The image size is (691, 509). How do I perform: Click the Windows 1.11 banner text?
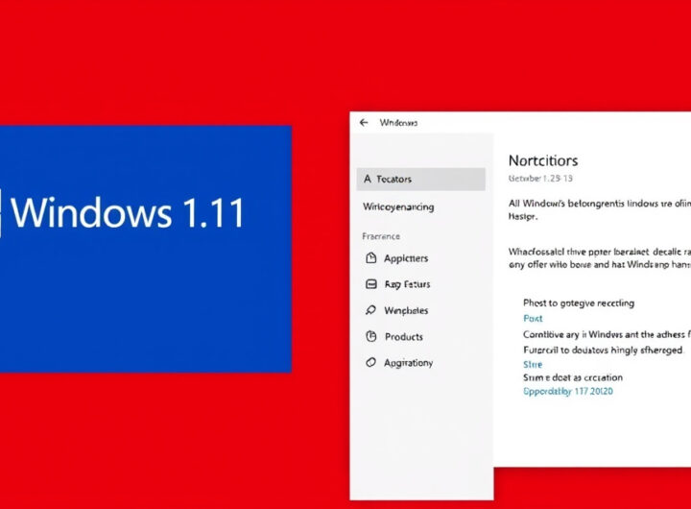pos(128,213)
